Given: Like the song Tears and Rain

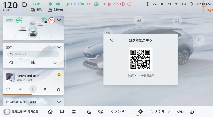Looking at the screenshot, I should (x=8, y=89).
